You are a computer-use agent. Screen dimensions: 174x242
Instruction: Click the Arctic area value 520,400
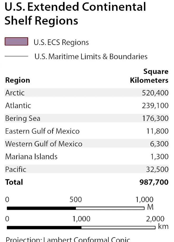point(155,93)
